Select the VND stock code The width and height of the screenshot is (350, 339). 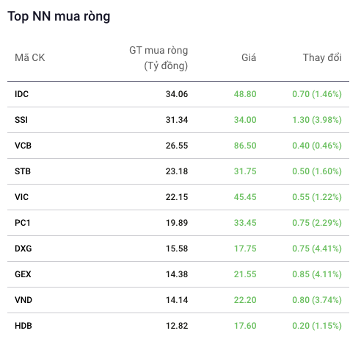tap(23, 300)
